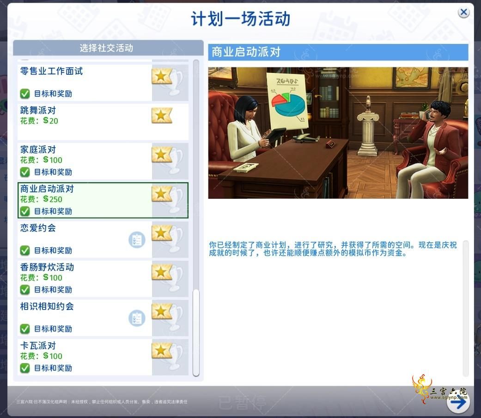Choose the 恋爱约会 event

point(103,239)
